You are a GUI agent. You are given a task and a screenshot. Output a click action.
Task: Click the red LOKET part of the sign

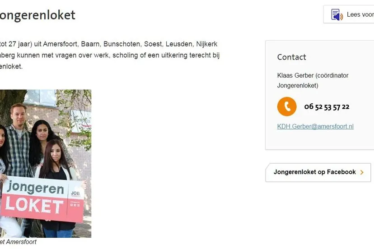coord(34,205)
